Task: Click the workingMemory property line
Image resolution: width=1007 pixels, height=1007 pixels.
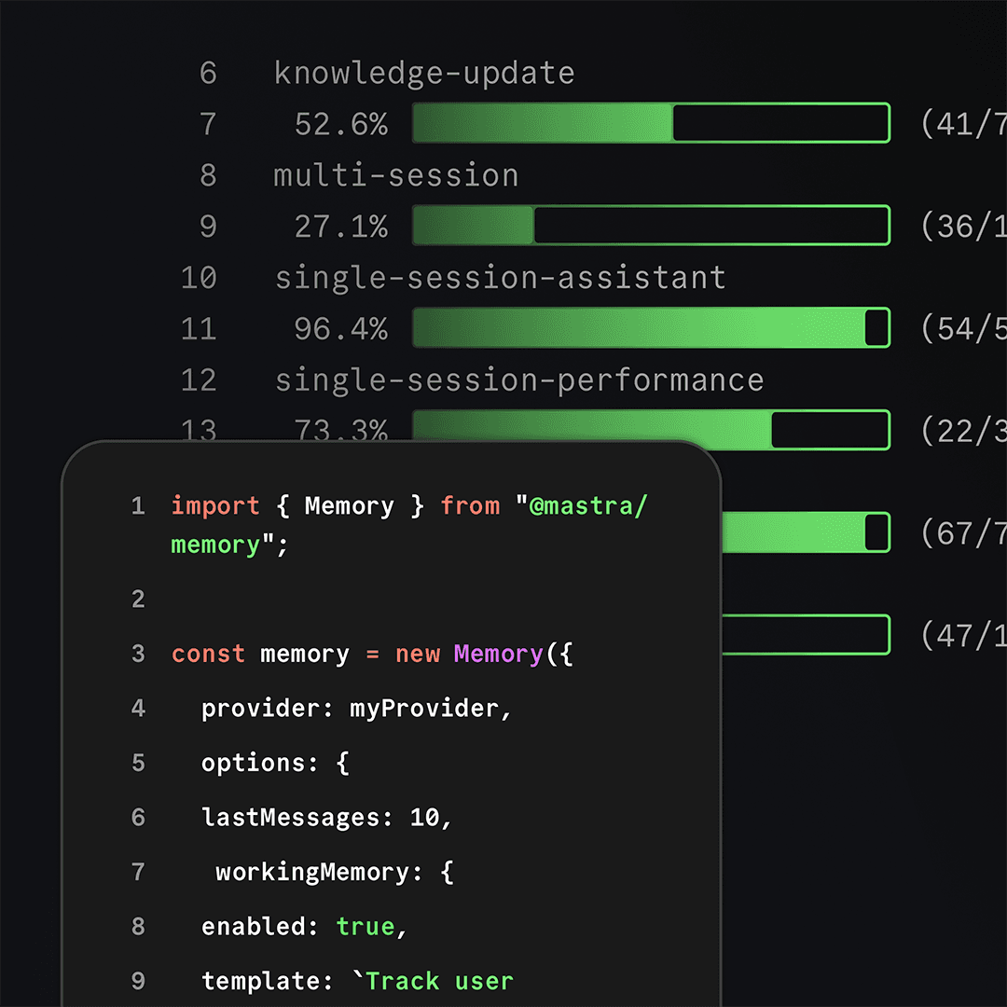Action: click(x=334, y=872)
